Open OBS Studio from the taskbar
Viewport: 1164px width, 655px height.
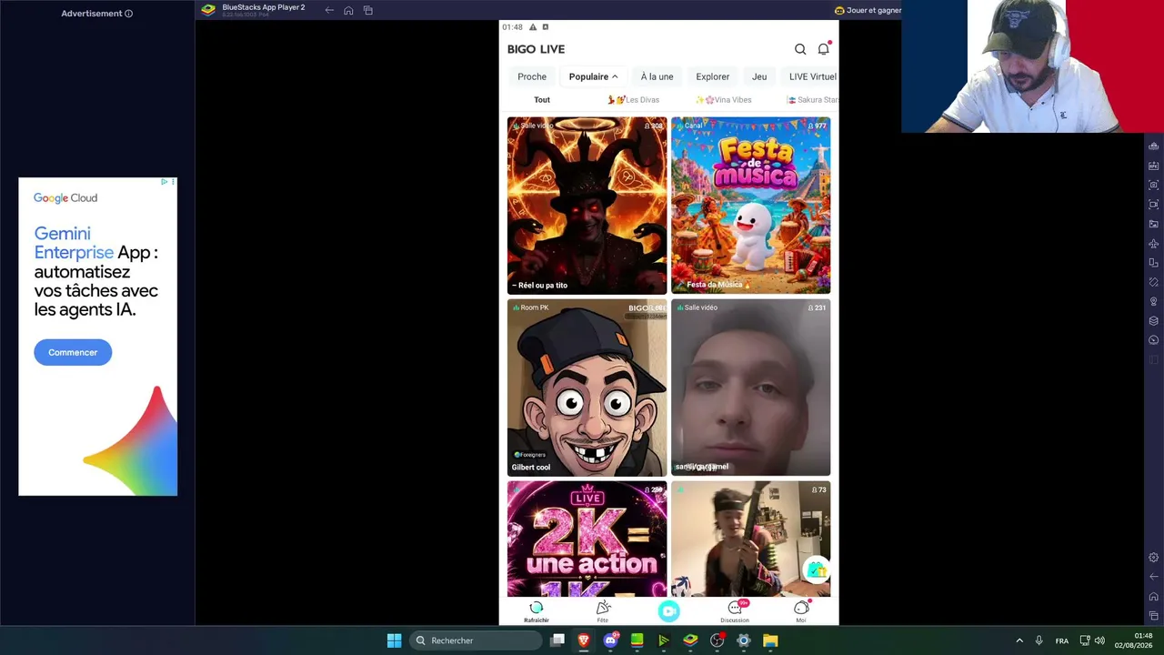tap(717, 640)
